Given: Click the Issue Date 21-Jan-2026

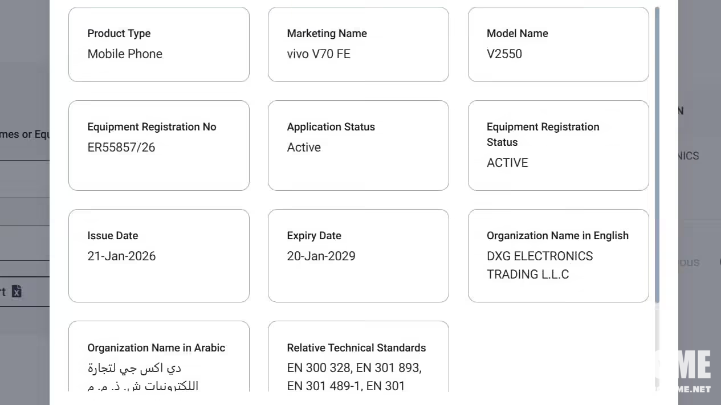Looking at the screenshot, I should (x=121, y=256).
